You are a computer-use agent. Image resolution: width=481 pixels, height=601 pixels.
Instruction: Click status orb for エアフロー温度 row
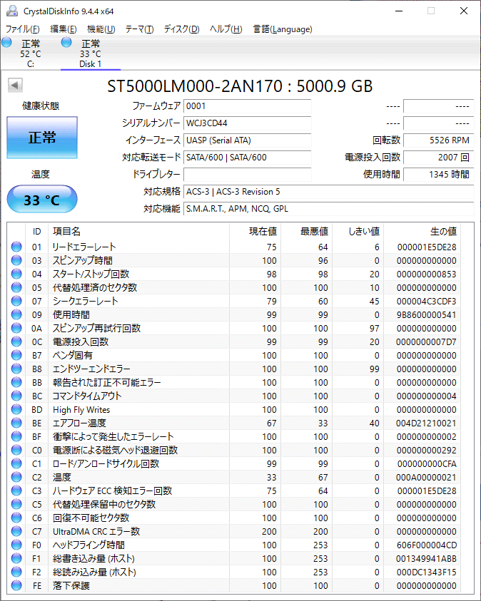coord(16,423)
